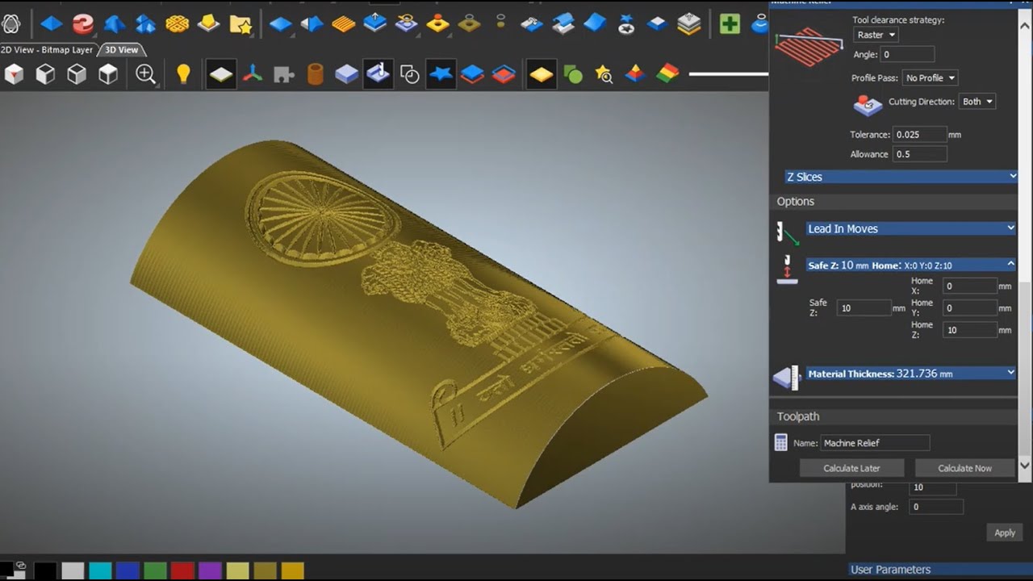1033x581 pixels.
Task: Click the link colors icon near swatches
Action: pyautogui.click(x=21, y=566)
